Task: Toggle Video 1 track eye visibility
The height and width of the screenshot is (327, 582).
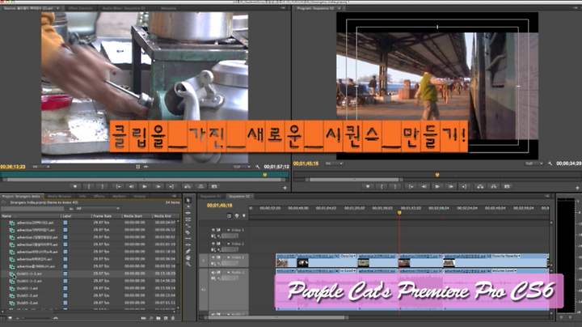Action: pos(213,257)
